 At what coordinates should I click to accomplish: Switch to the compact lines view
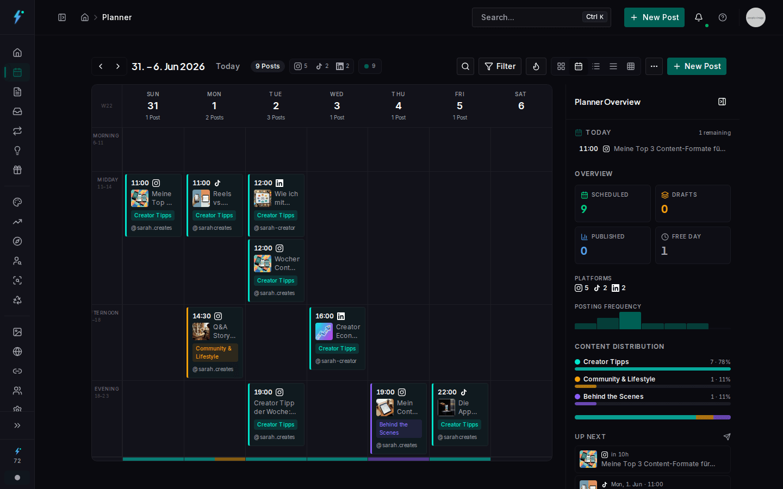point(613,66)
